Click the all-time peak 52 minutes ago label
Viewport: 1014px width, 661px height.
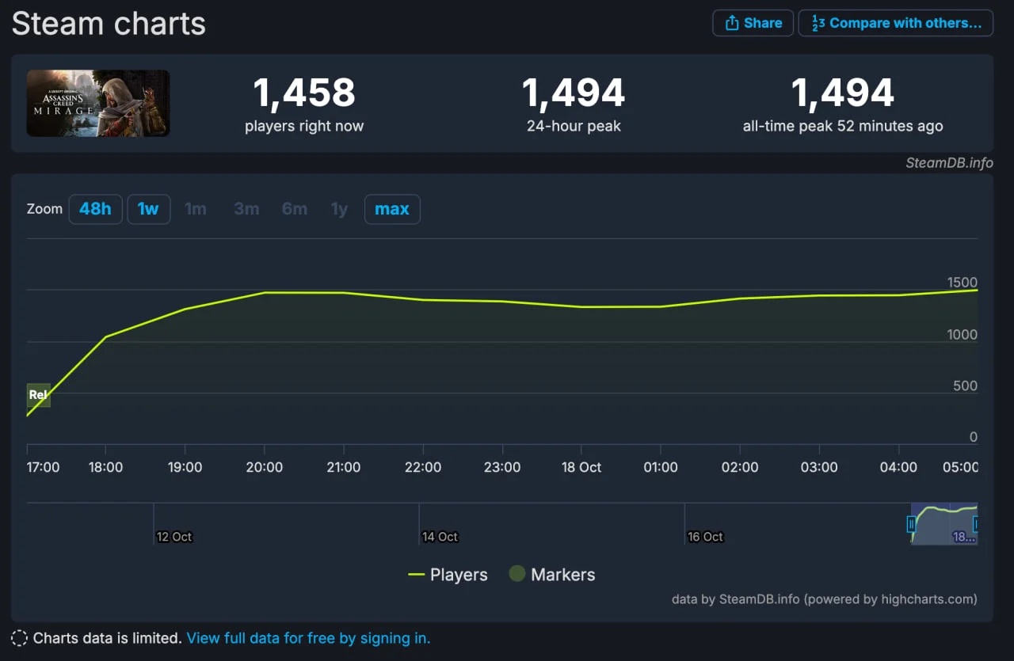843,126
